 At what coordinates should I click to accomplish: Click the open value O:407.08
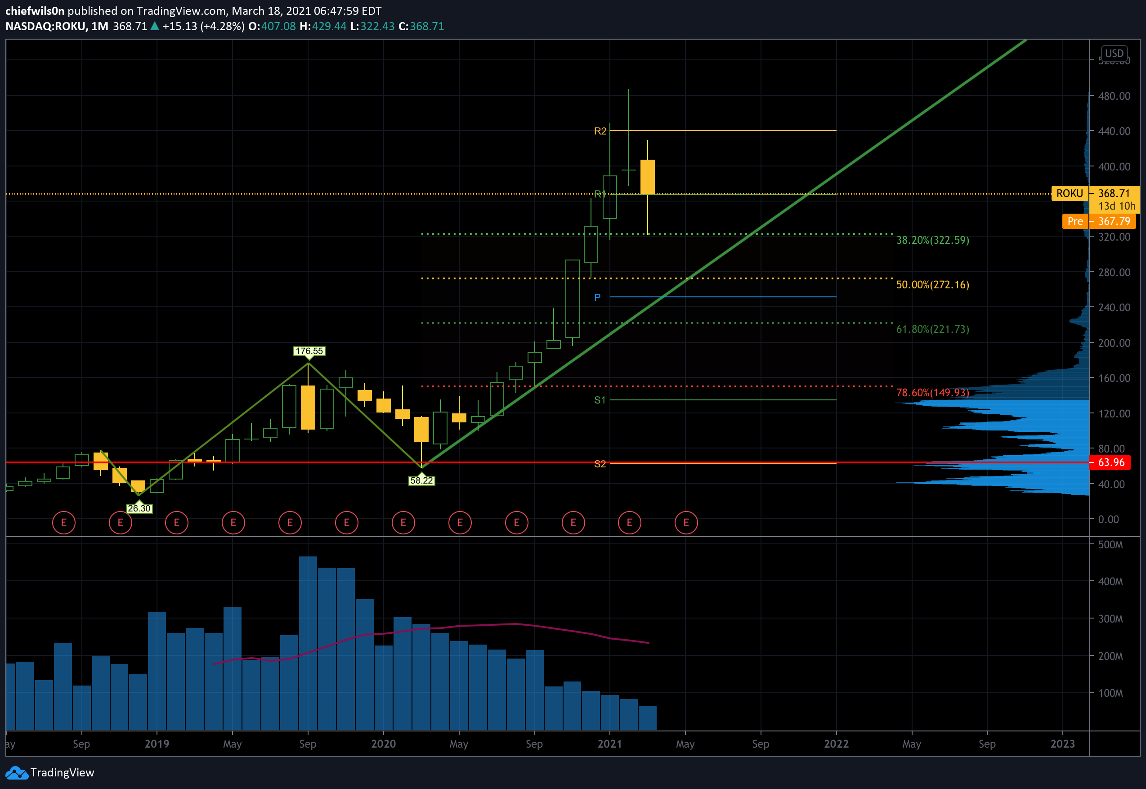coord(272,26)
